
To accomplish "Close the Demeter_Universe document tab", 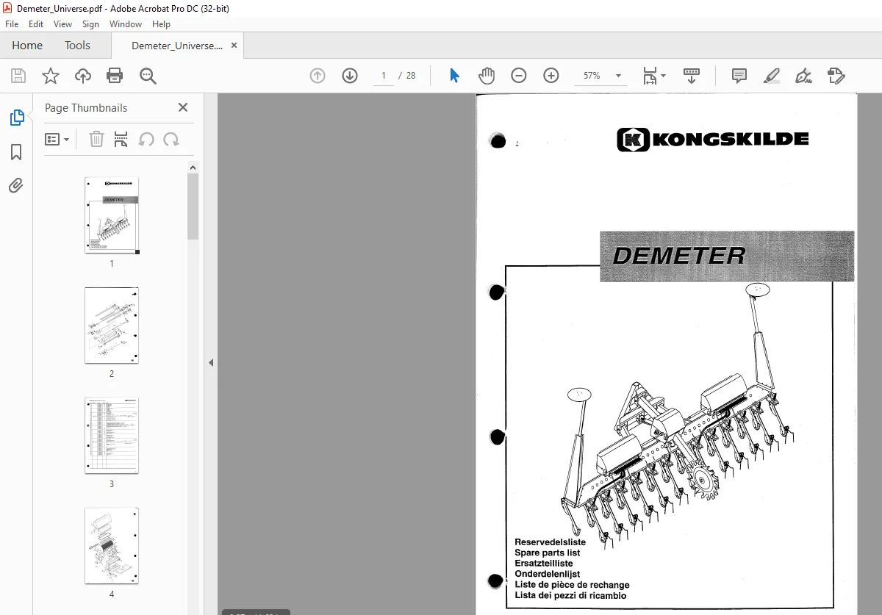I will tap(234, 46).
